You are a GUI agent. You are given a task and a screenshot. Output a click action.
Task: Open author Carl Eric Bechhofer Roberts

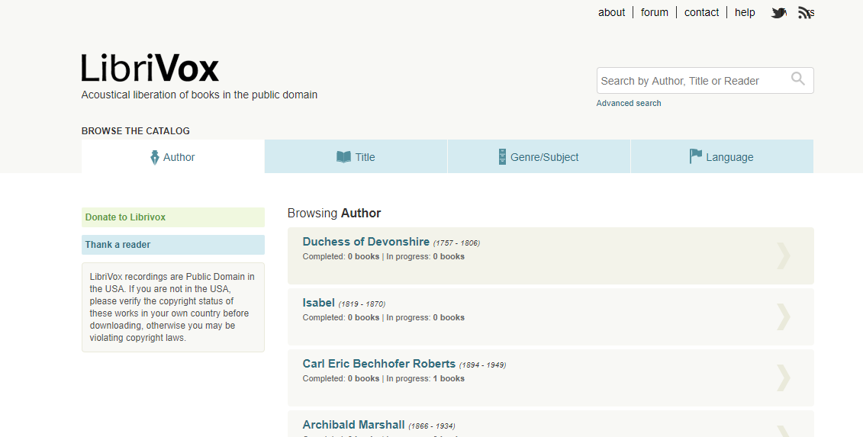379,364
